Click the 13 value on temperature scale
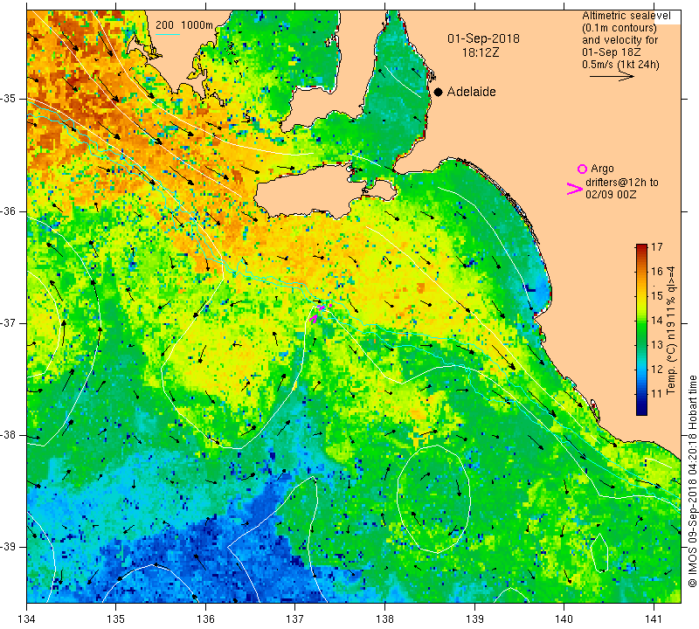699x629 pixels. [x=657, y=344]
